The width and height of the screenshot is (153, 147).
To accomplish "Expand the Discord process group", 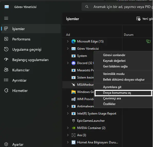I will [68, 63].
